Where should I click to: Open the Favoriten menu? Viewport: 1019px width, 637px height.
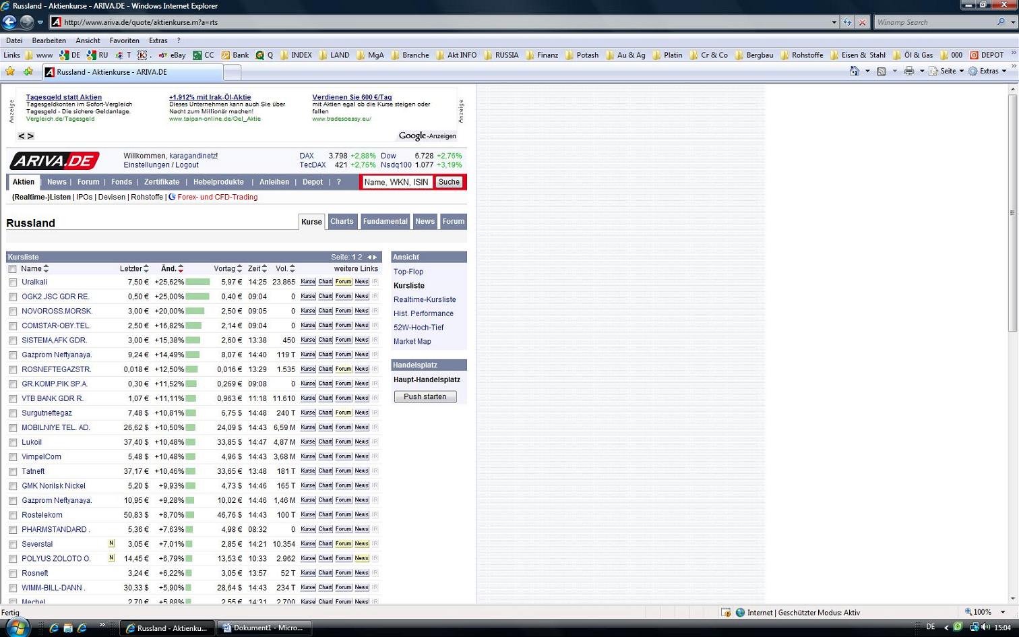pos(124,40)
